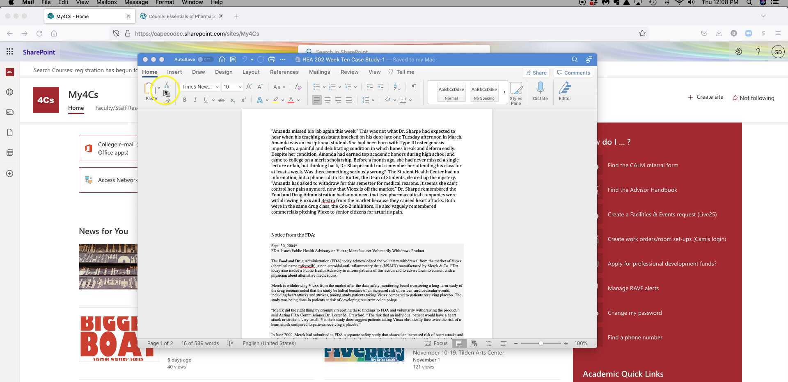Switch to the References ribbon tab
The image size is (788, 382).
pyautogui.click(x=284, y=72)
